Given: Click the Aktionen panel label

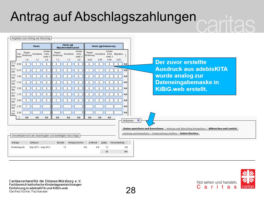Looking at the screenshot, I should coord(128,120).
